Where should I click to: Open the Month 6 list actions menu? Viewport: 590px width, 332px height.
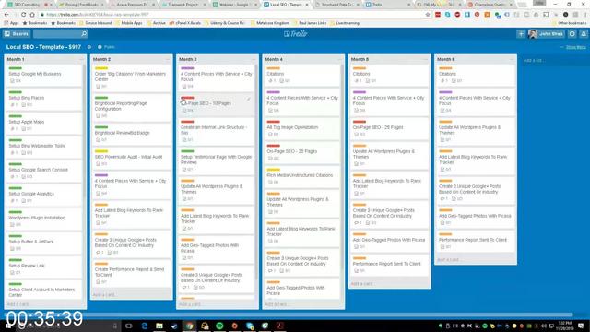512,59
